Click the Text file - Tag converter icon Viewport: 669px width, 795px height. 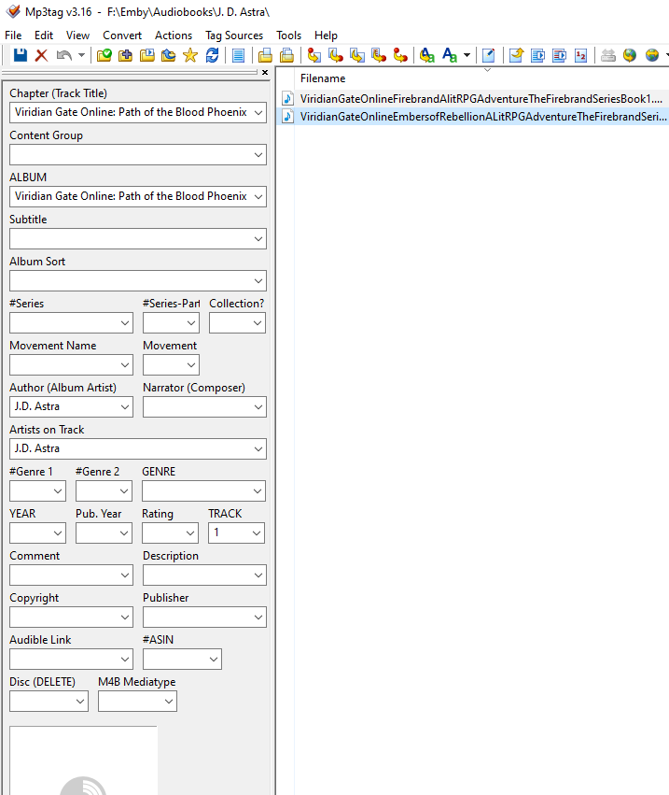(379, 55)
